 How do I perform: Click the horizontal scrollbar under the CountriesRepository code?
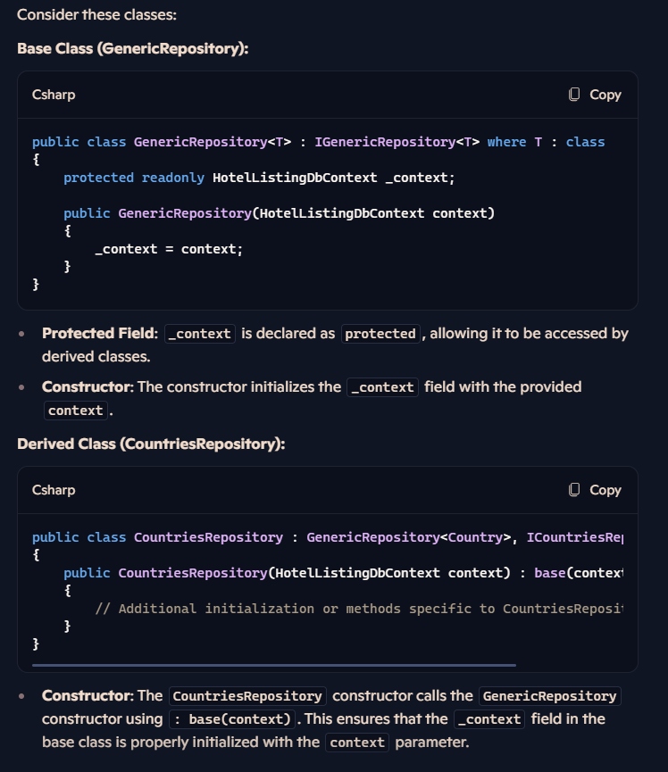(274, 665)
